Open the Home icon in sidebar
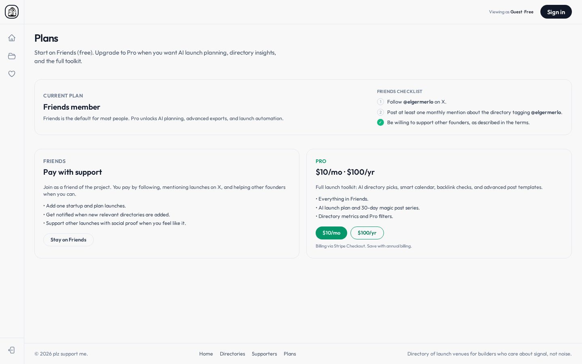Screen dimensions: 582x364 [x=12, y=38]
